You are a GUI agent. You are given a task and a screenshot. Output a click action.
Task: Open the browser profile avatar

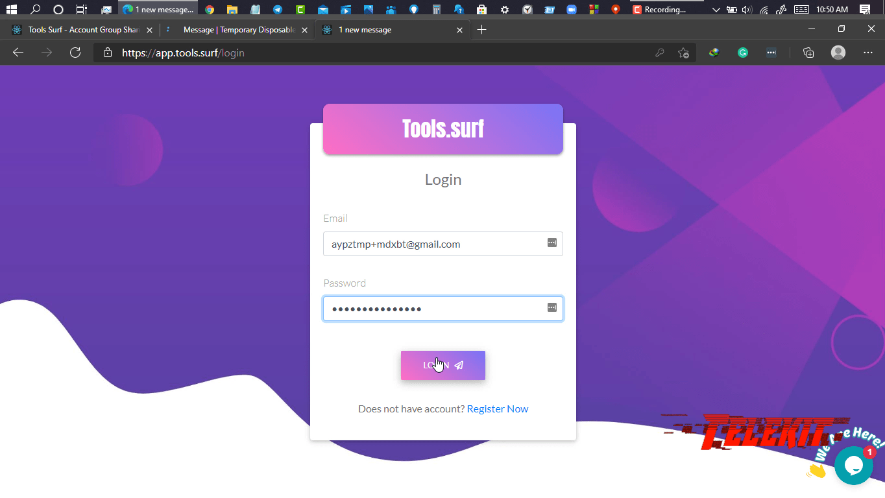tap(838, 53)
